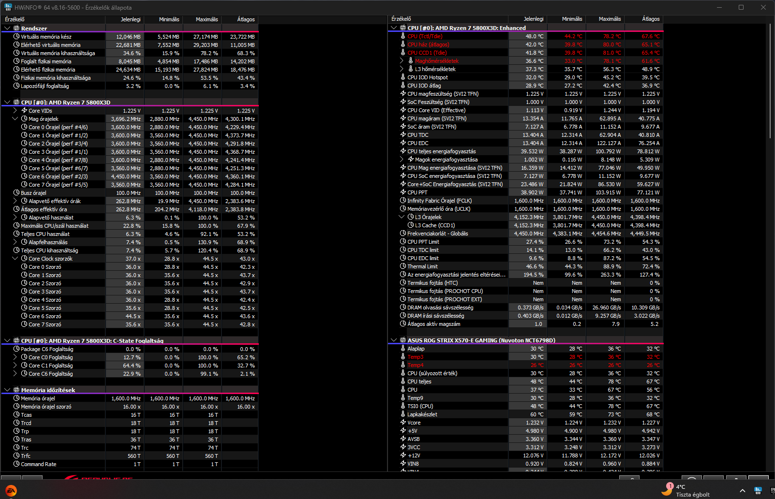Open the weather widget showing 4°C
Image resolution: width=775 pixels, height=499 pixels.
coord(686,490)
